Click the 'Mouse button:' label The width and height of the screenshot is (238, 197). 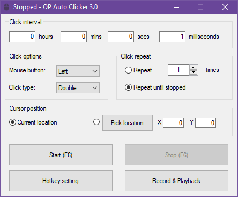click(x=27, y=70)
